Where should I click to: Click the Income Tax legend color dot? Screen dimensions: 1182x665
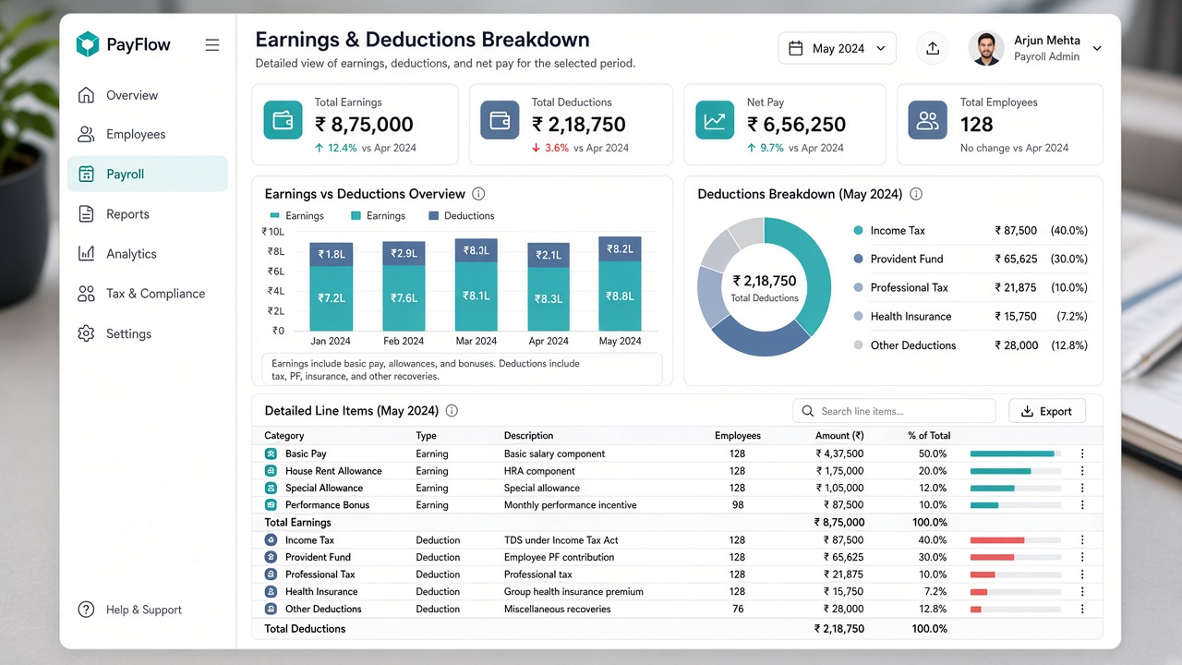tap(859, 231)
